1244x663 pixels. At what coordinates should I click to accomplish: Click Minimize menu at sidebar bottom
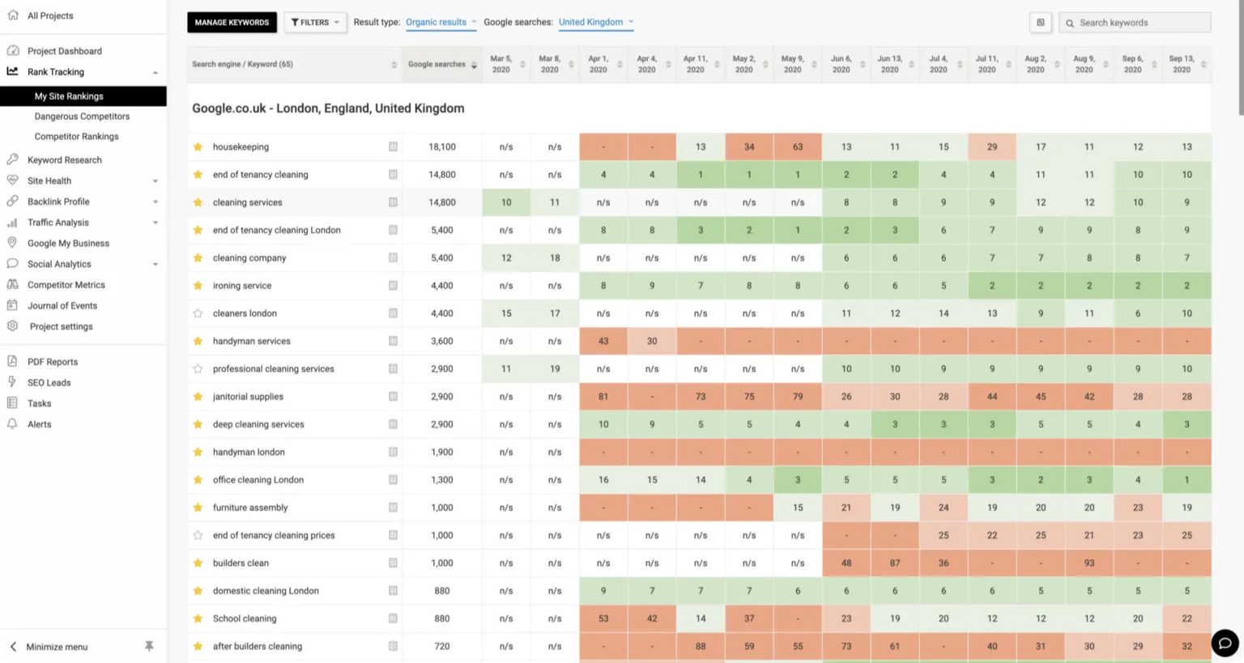point(57,647)
